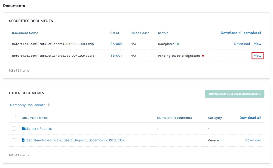The image size is (273, 168).
Task: View the SA-006 completed certificate
Action: [x=257, y=44]
